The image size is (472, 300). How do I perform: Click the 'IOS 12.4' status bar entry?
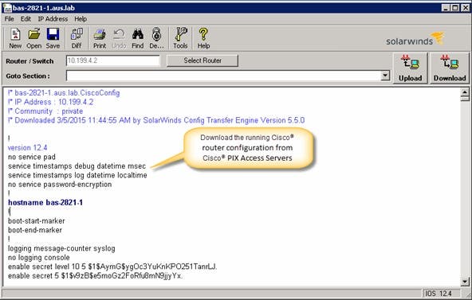[x=438, y=294]
